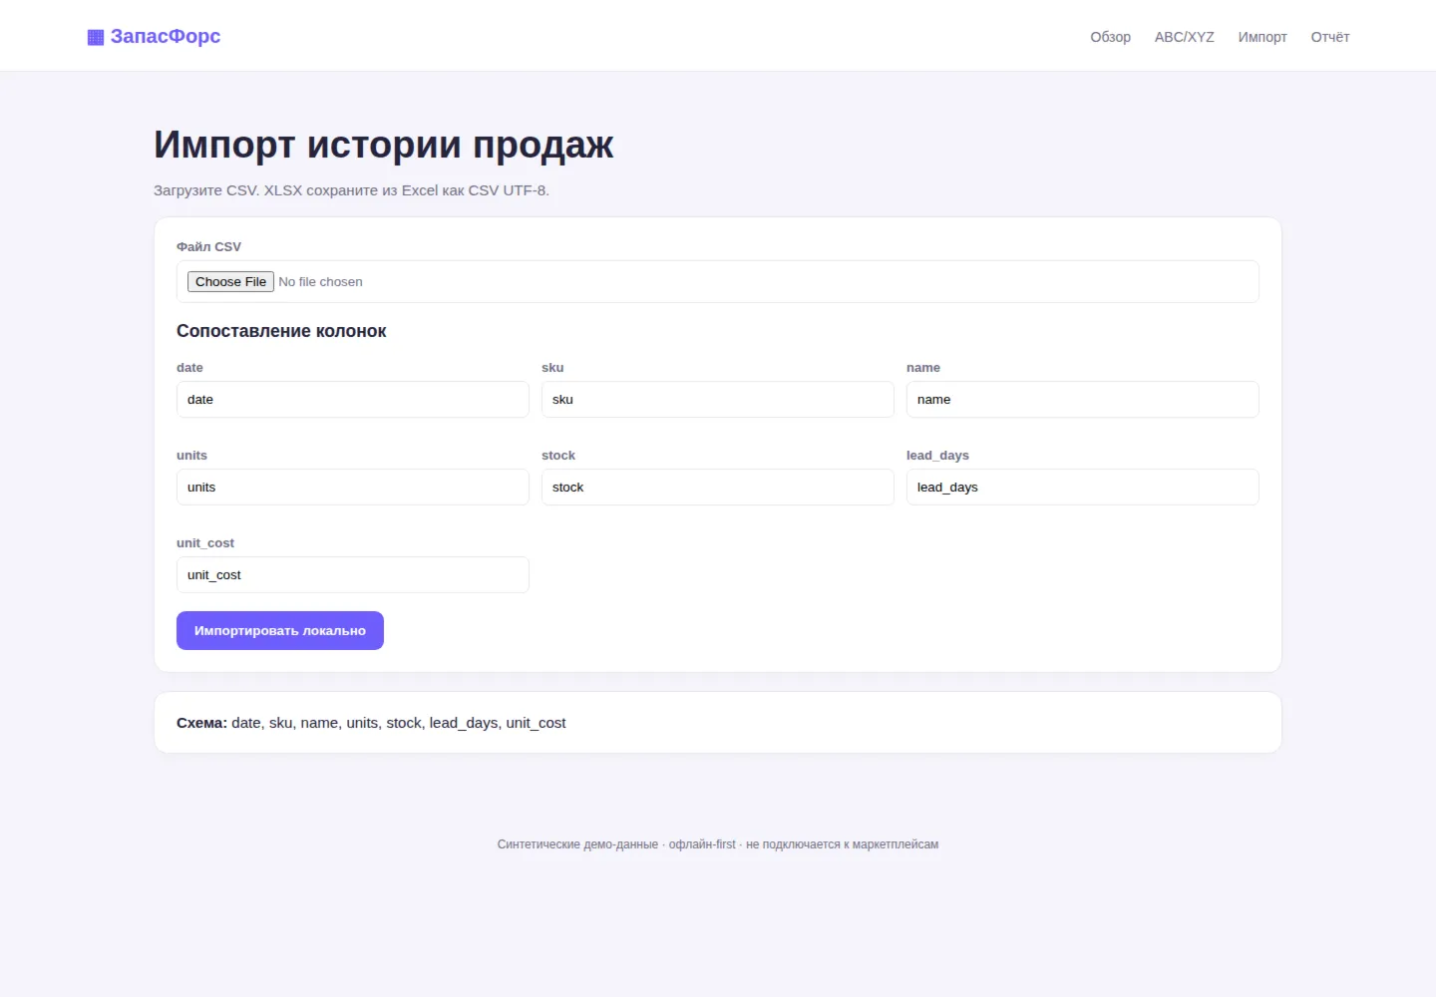Click the Файл CSV label
This screenshot has width=1436, height=997.
coord(208,247)
